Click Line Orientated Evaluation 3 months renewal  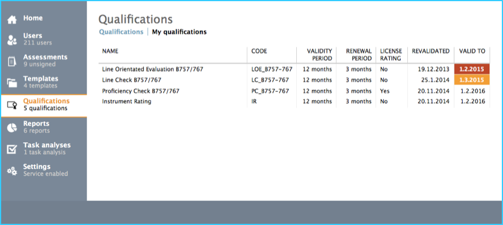coord(359,69)
